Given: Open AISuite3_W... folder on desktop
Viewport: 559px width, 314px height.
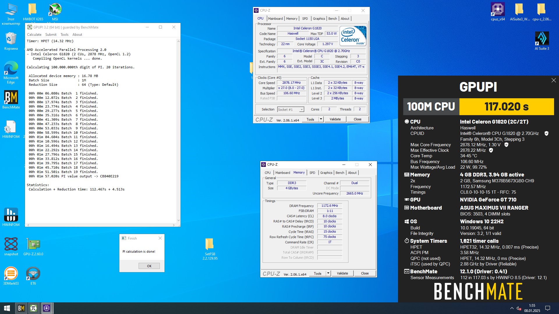Looking at the screenshot, I should (x=520, y=12).
